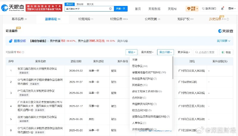Open the 被告 identity filter dropdown
Image resolution: width=238 pixels, height=136 pixels.
[131, 52]
